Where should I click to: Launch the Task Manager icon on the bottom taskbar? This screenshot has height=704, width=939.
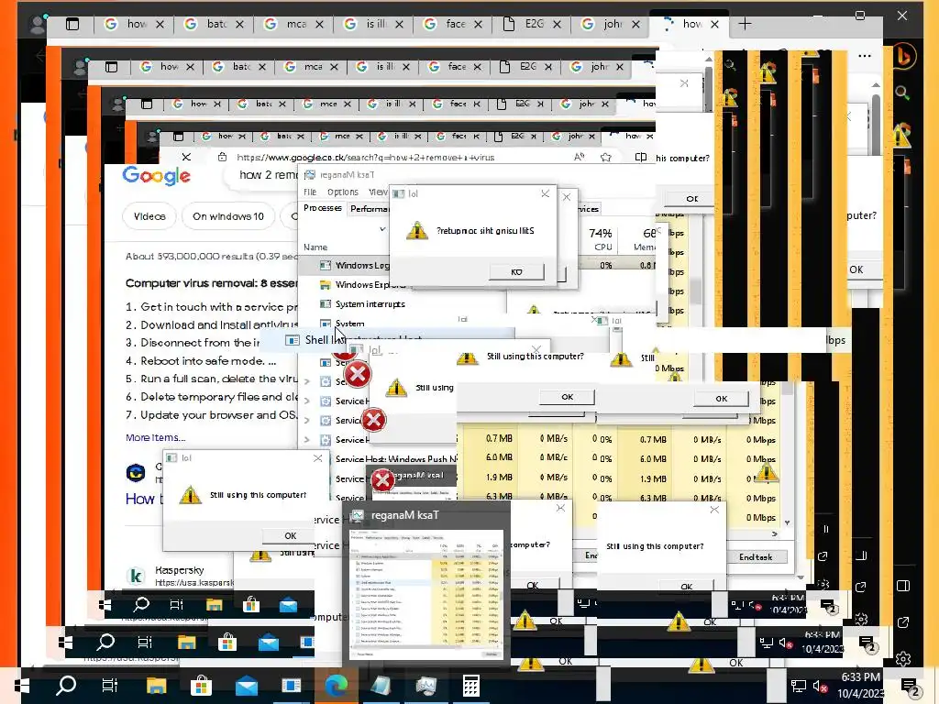pyautogui.click(x=425, y=686)
